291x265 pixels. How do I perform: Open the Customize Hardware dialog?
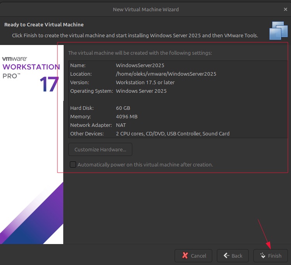click(x=100, y=149)
